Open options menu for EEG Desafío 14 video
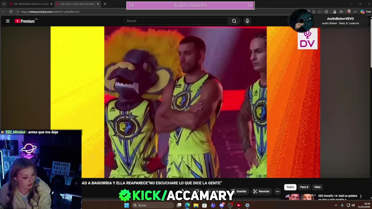 [361, 197]
